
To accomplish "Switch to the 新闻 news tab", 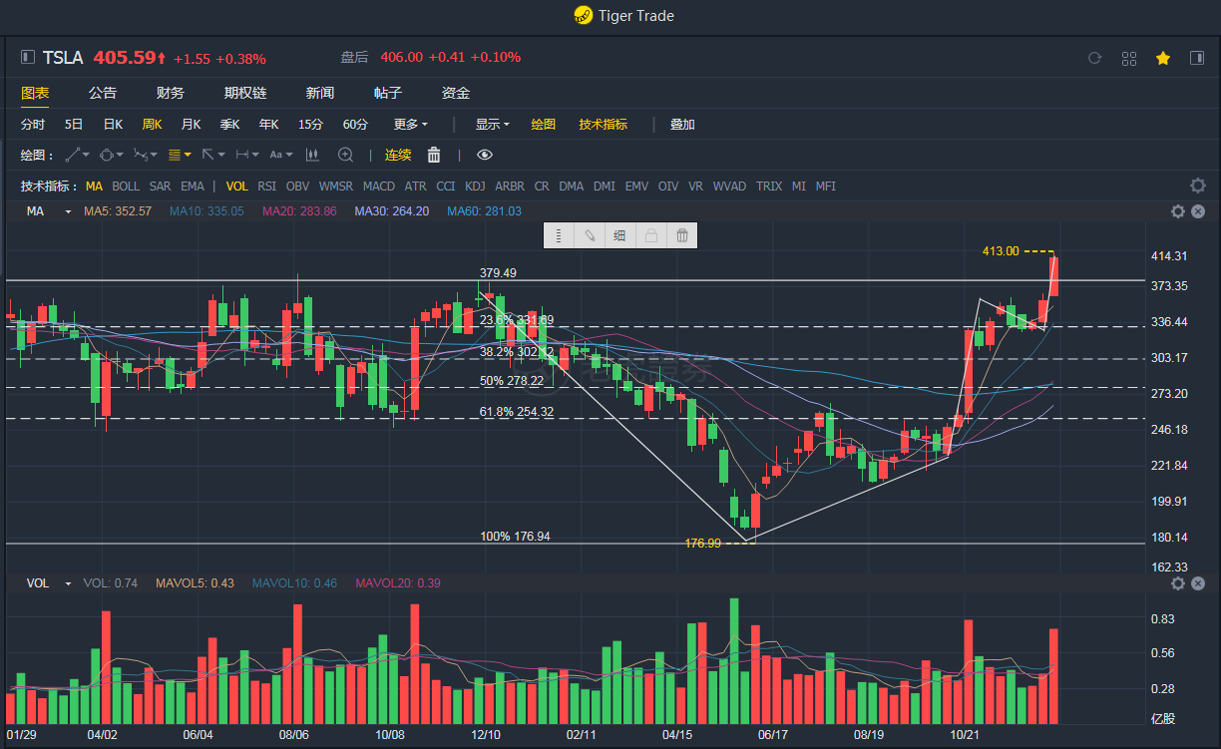I will tap(320, 93).
